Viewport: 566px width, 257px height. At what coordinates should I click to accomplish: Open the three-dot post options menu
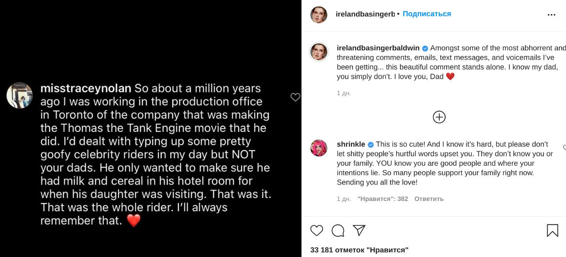pos(551,15)
